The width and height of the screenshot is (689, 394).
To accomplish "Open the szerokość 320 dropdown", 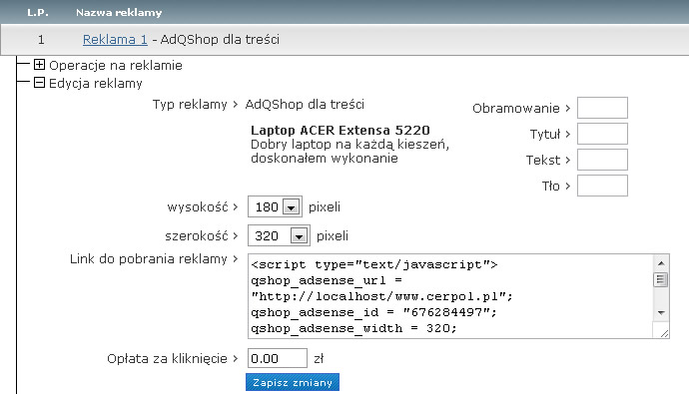I will [x=279, y=235].
